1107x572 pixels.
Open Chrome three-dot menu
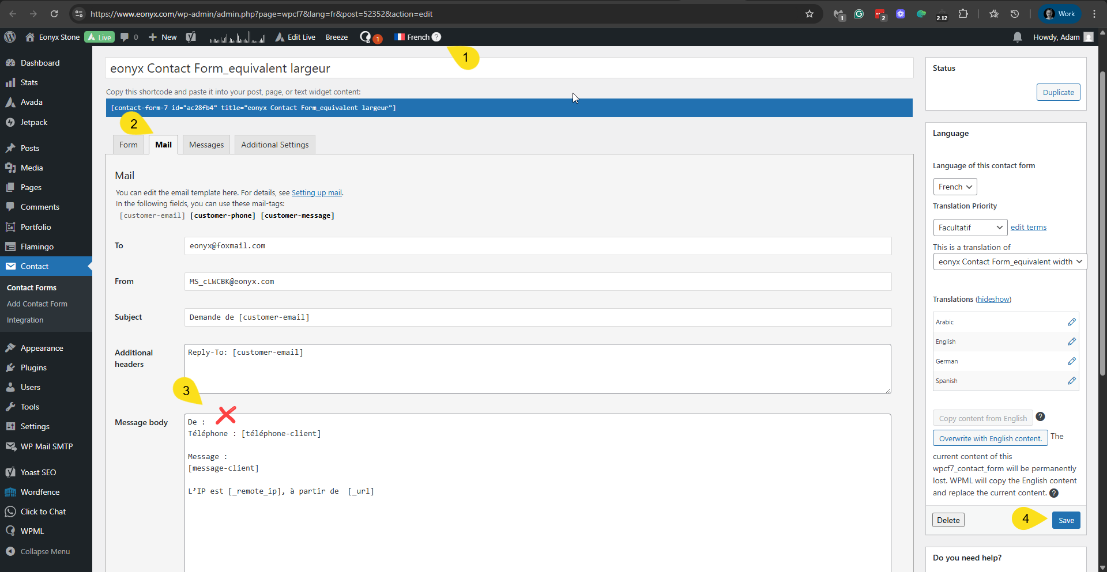coord(1094,14)
